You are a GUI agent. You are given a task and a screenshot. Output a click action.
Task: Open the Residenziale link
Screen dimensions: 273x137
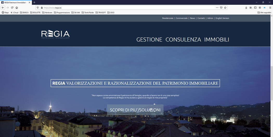click(168, 18)
